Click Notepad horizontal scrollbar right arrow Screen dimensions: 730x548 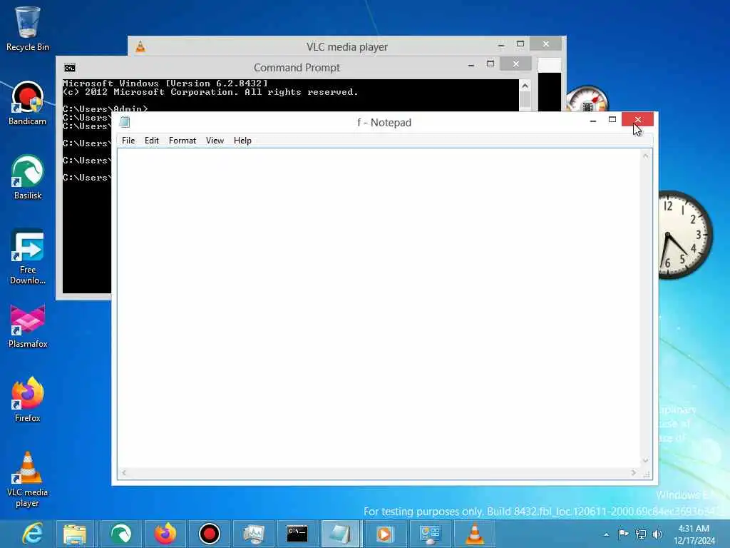click(x=634, y=472)
